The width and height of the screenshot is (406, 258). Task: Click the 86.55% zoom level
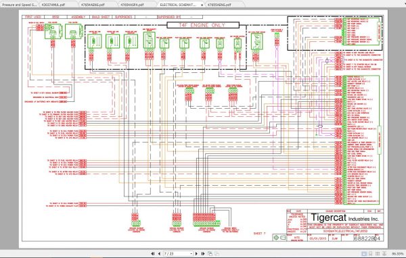398,254
